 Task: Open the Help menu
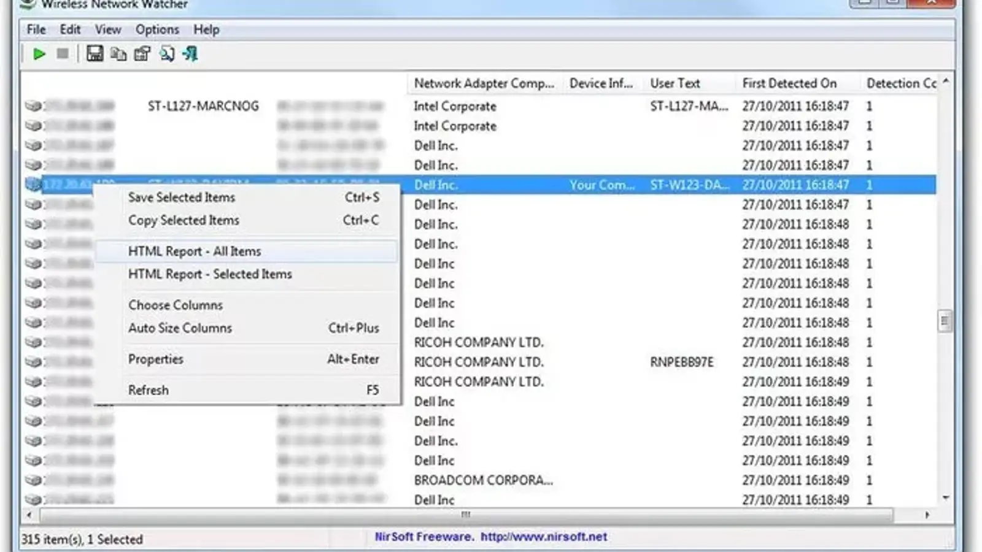coord(206,29)
